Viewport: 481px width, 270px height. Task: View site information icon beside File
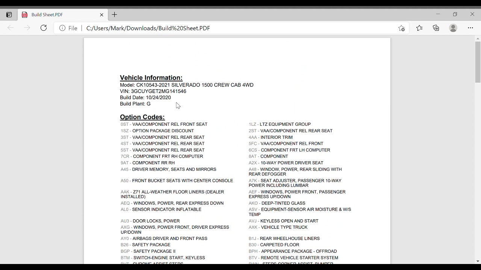(62, 28)
